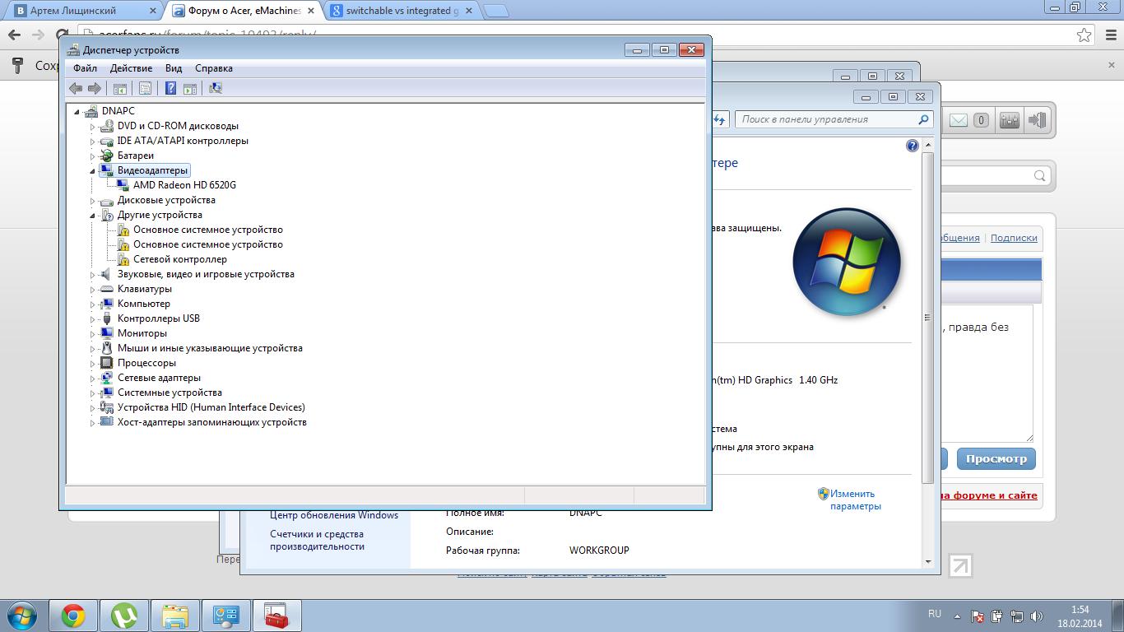Expand the Клавиатуры node
This screenshot has height=632, width=1124.
(x=93, y=289)
